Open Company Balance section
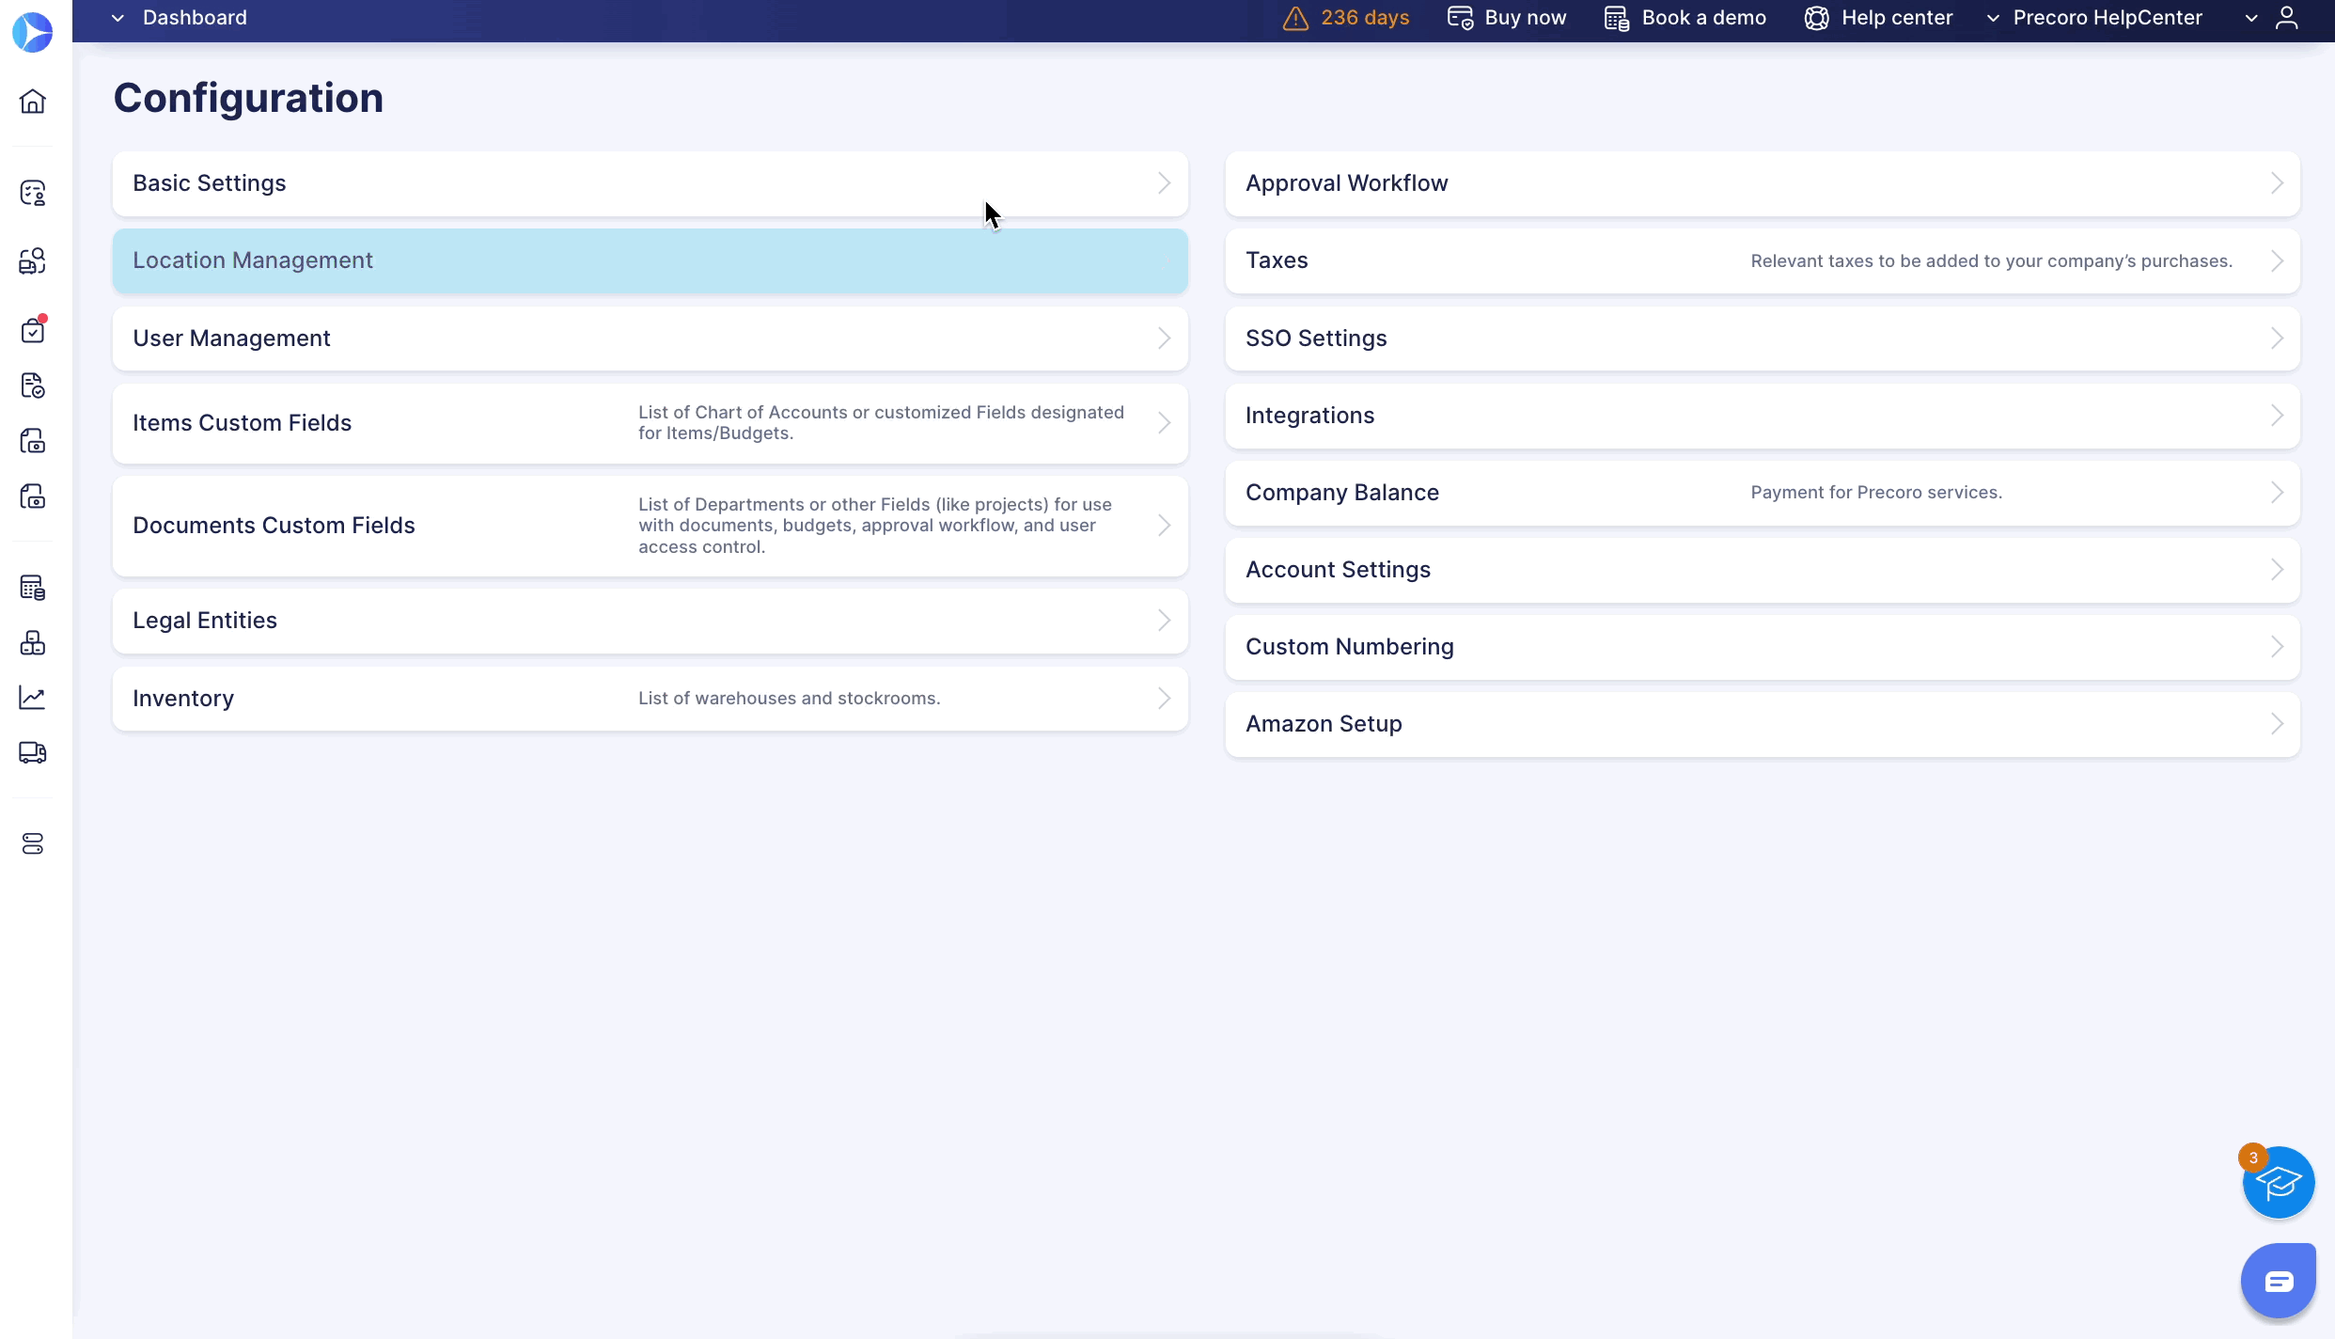The width and height of the screenshot is (2335, 1339). tap(1763, 493)
